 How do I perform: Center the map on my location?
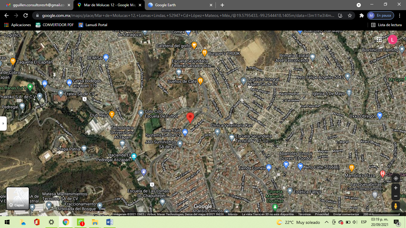tap(396, 178)
